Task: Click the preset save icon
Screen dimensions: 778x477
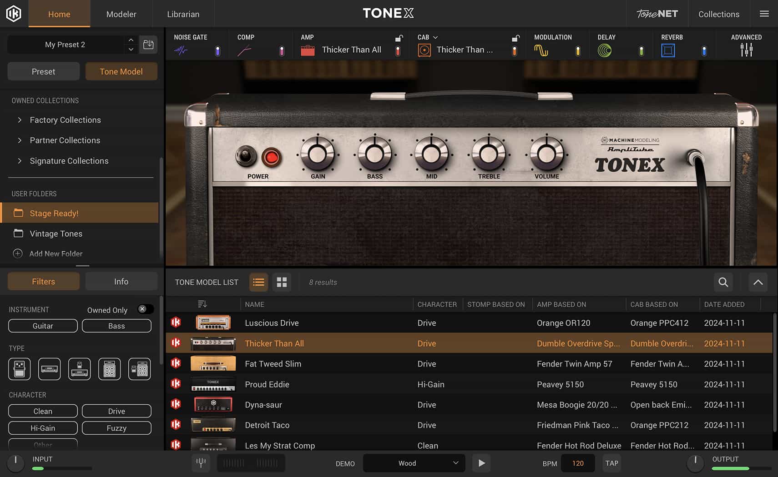Action: (148, 44)
